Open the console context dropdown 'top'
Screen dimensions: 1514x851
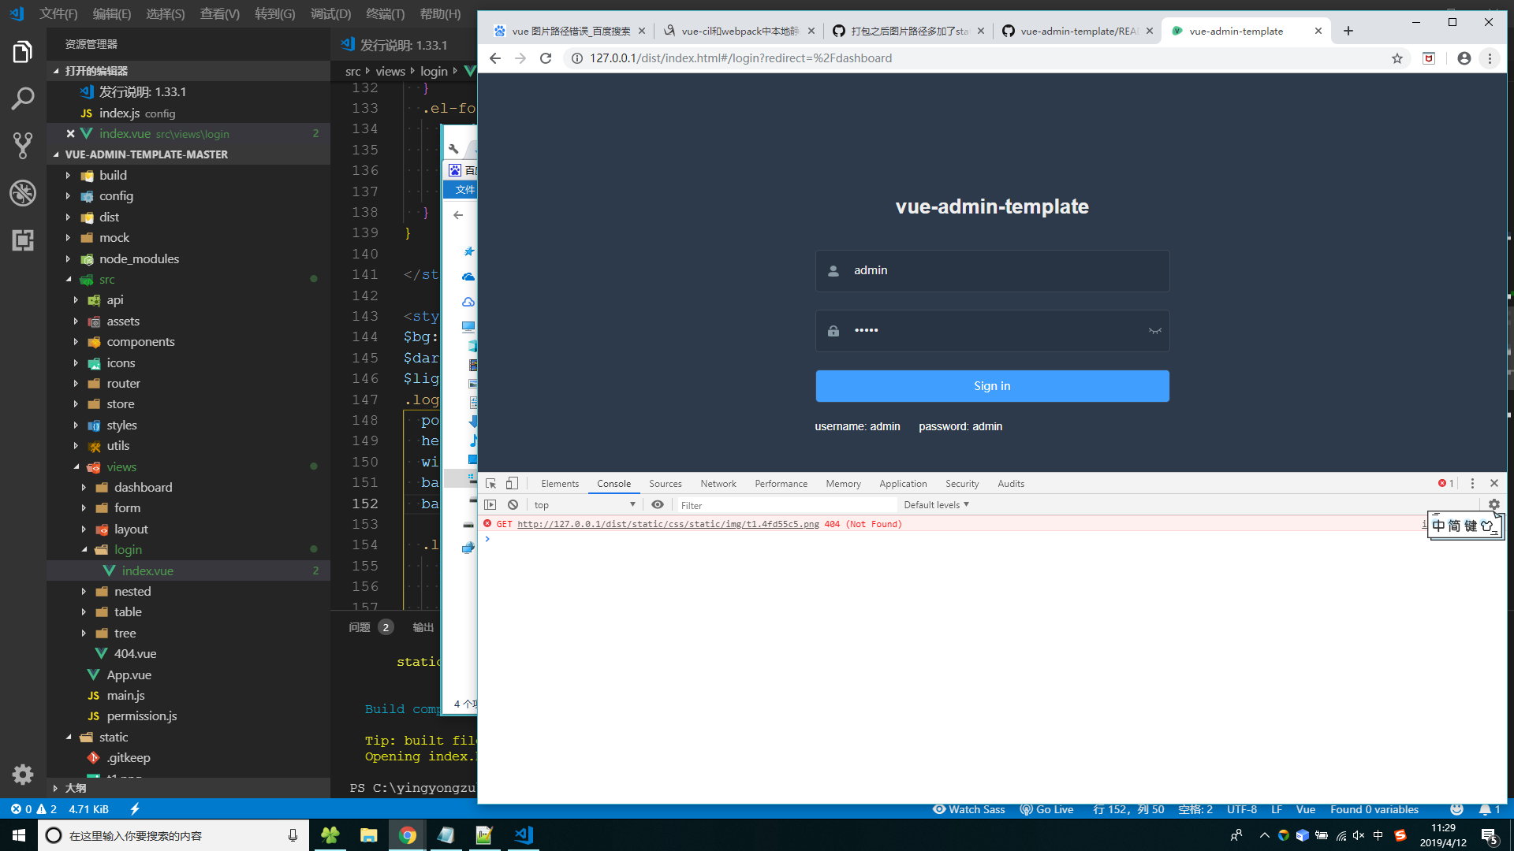coord(584,505)
